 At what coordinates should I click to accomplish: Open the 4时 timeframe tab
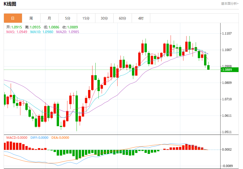(x=141, y=18)
